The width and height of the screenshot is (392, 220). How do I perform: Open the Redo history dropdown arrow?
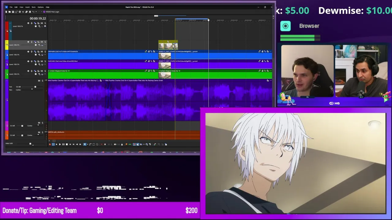pos(42,12)
